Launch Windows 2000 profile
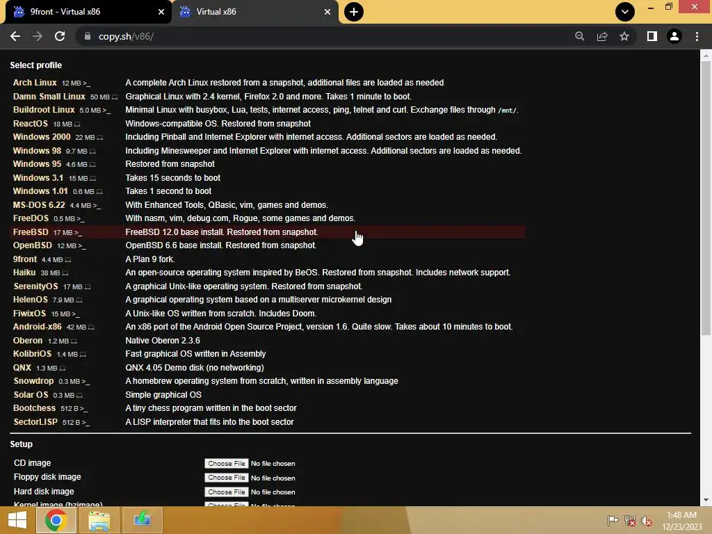 (42, 137)
